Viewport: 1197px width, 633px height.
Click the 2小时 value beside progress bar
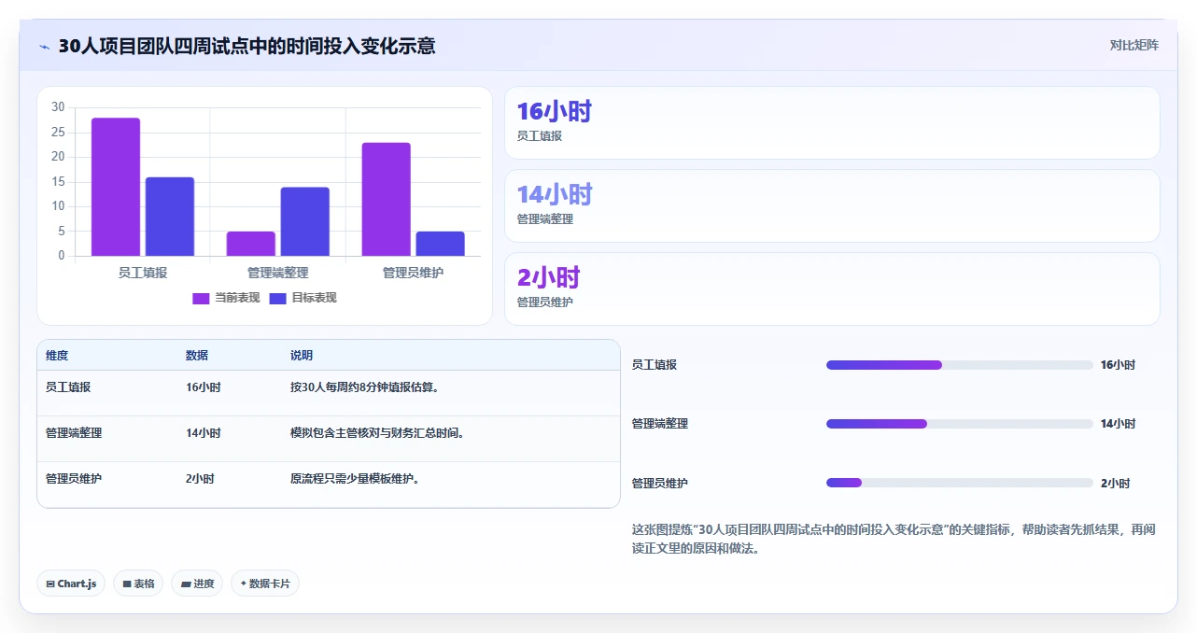point(1115,484)
